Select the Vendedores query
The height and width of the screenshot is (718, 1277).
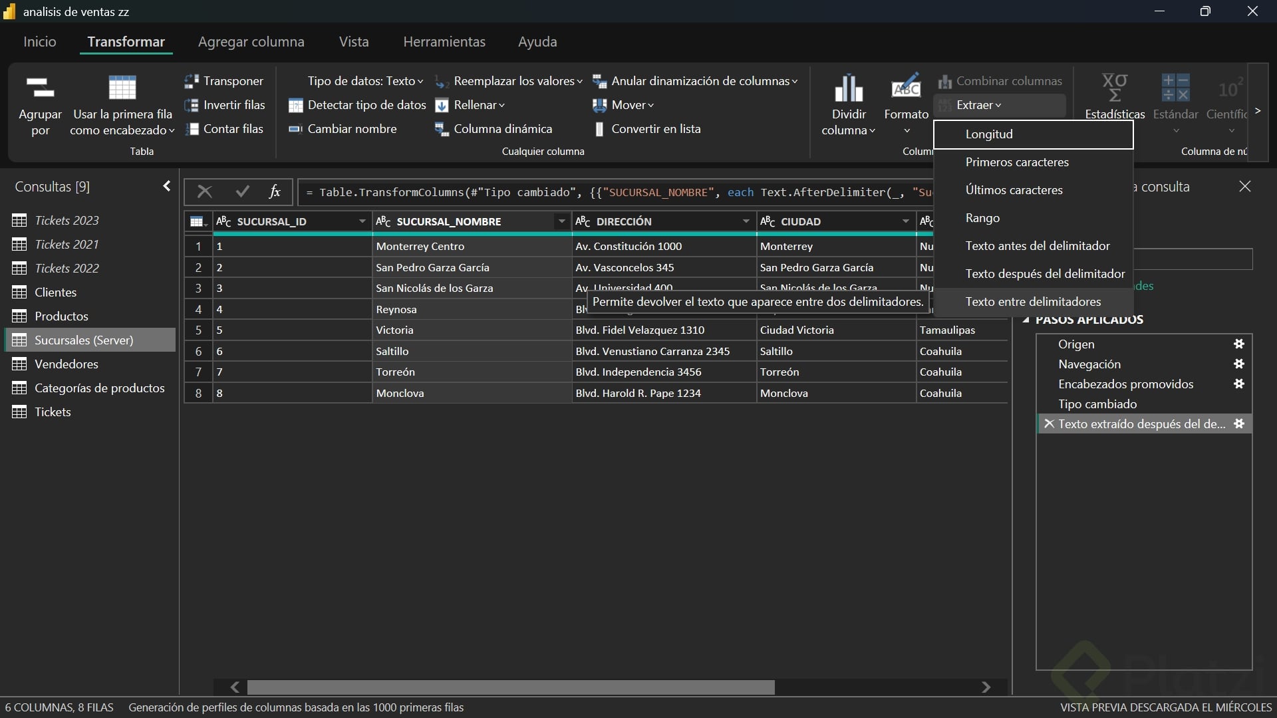66,364
